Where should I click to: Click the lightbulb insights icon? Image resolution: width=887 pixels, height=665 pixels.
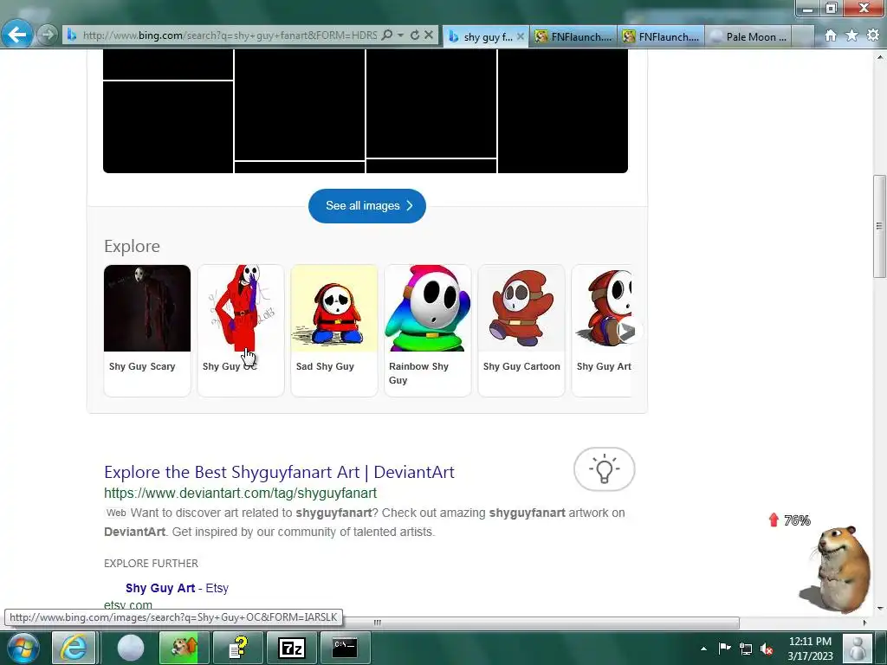(x=604, y=469)
